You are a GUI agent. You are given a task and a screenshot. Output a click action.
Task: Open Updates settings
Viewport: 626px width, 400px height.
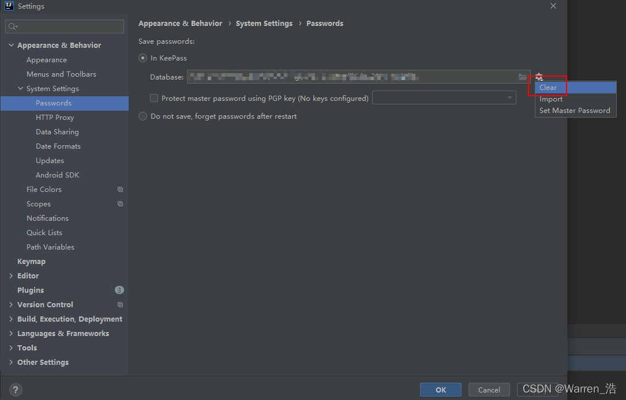[50, 160]
